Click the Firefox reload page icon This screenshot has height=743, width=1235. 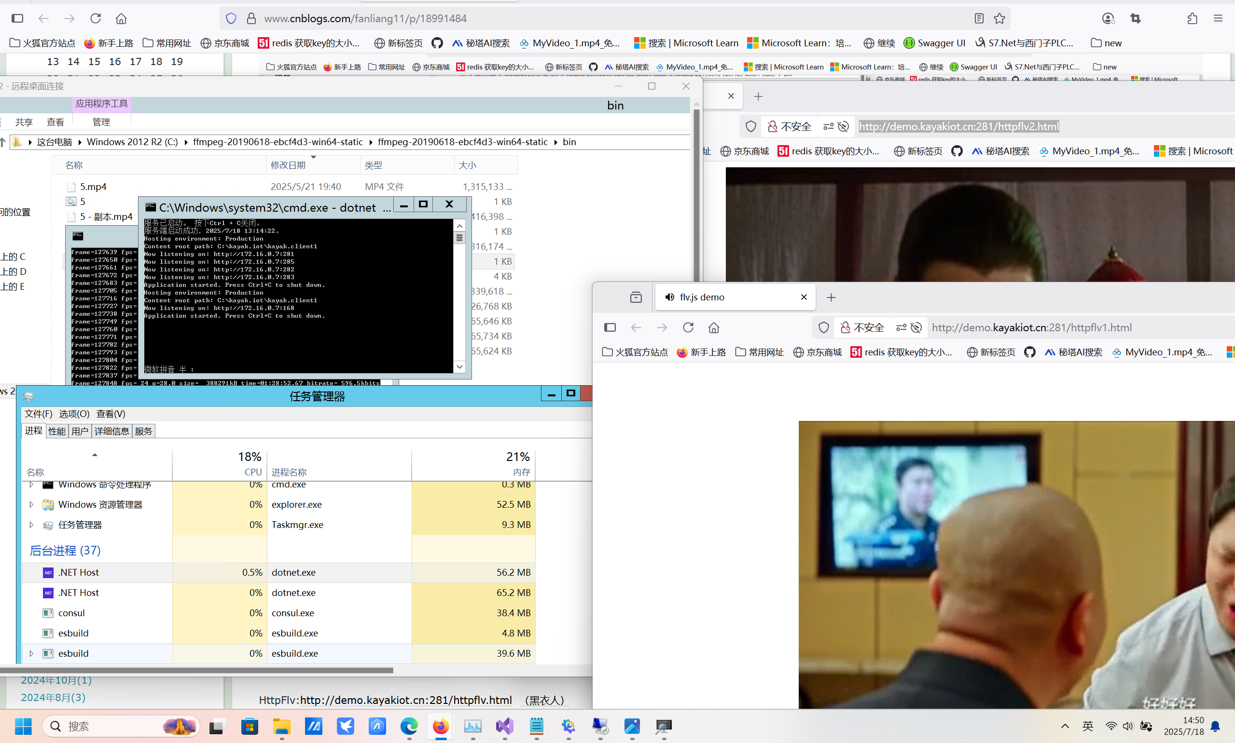point(95,18)
